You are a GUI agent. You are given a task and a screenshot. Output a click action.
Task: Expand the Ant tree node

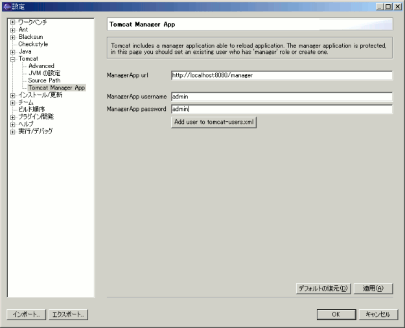click(12, 29)
